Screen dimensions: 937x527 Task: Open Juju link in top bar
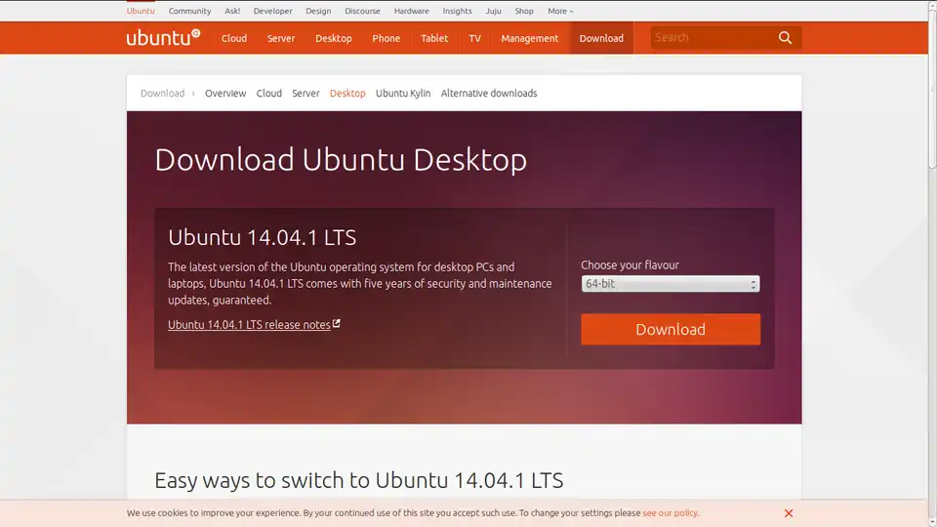pos(493,11)
